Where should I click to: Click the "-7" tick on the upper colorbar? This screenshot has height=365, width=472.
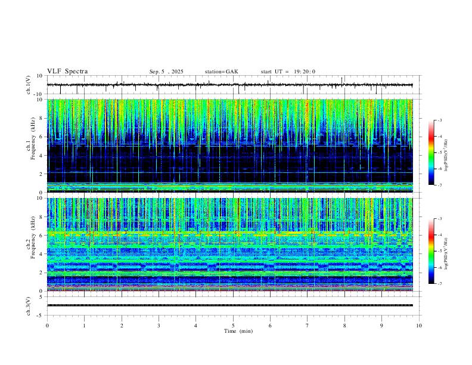[x=440, y=185]
